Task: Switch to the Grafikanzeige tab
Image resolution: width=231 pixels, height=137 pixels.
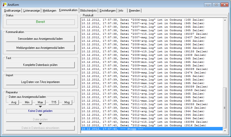Action: tap(12, 11)
